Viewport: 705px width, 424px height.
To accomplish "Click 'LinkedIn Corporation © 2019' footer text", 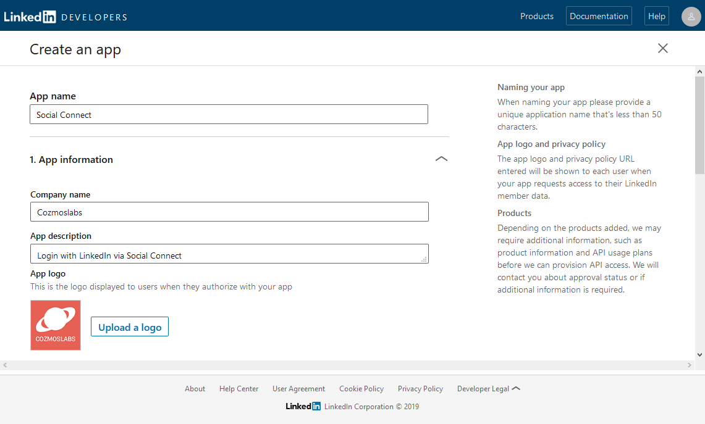I will pos(372,407).
